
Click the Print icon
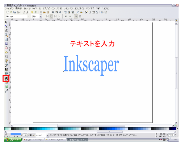click(18, 12)
